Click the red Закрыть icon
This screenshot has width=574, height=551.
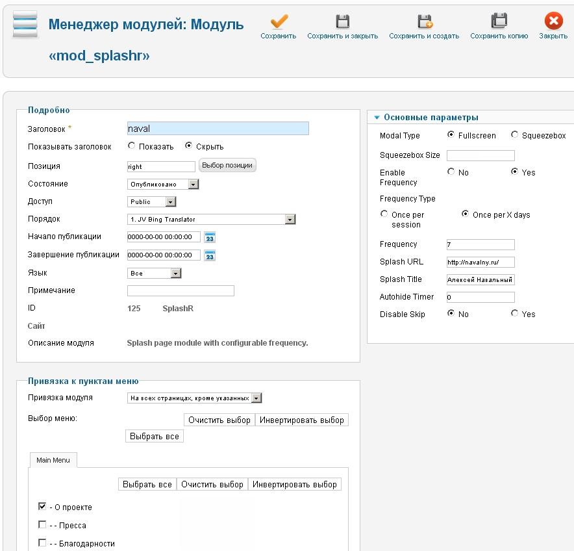[x=553, y=21]
